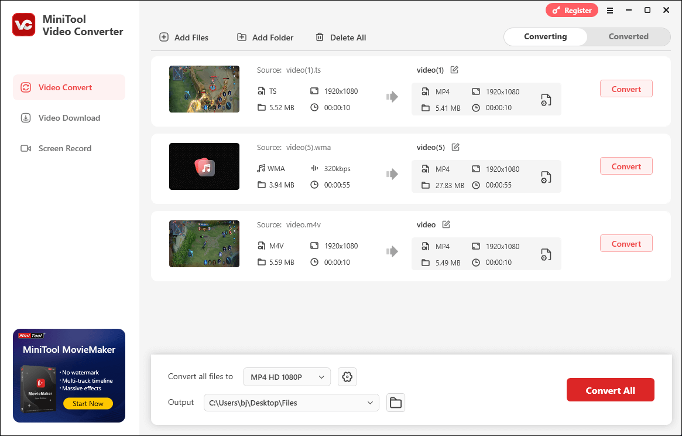The image size is (682, 436).
Task: Click the 00:00:55 source duration
Action: 337,185
